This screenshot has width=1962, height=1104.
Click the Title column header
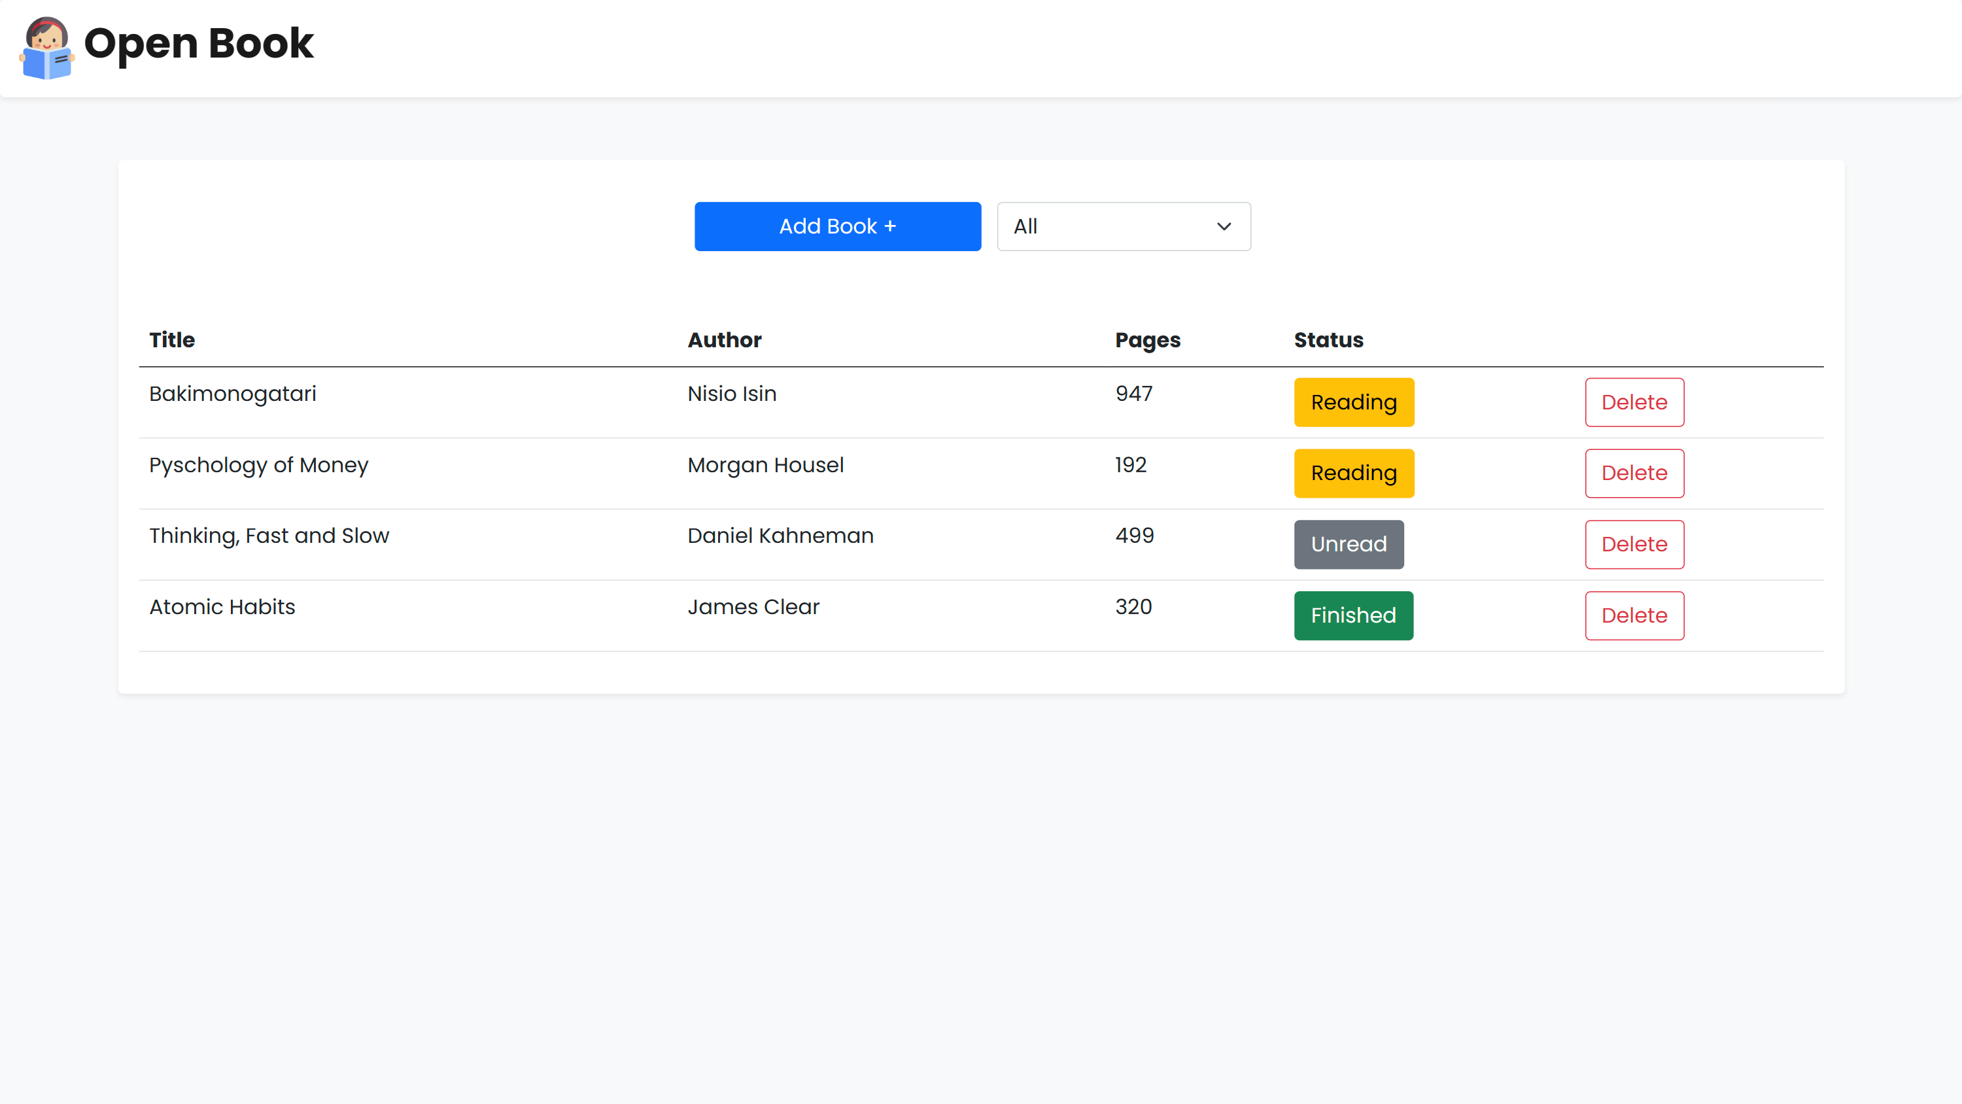pyautogui.click(x=172, y=340)
